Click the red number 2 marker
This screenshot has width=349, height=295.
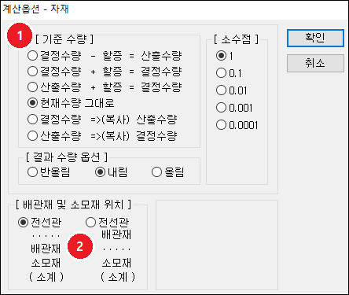coord(80,246)
